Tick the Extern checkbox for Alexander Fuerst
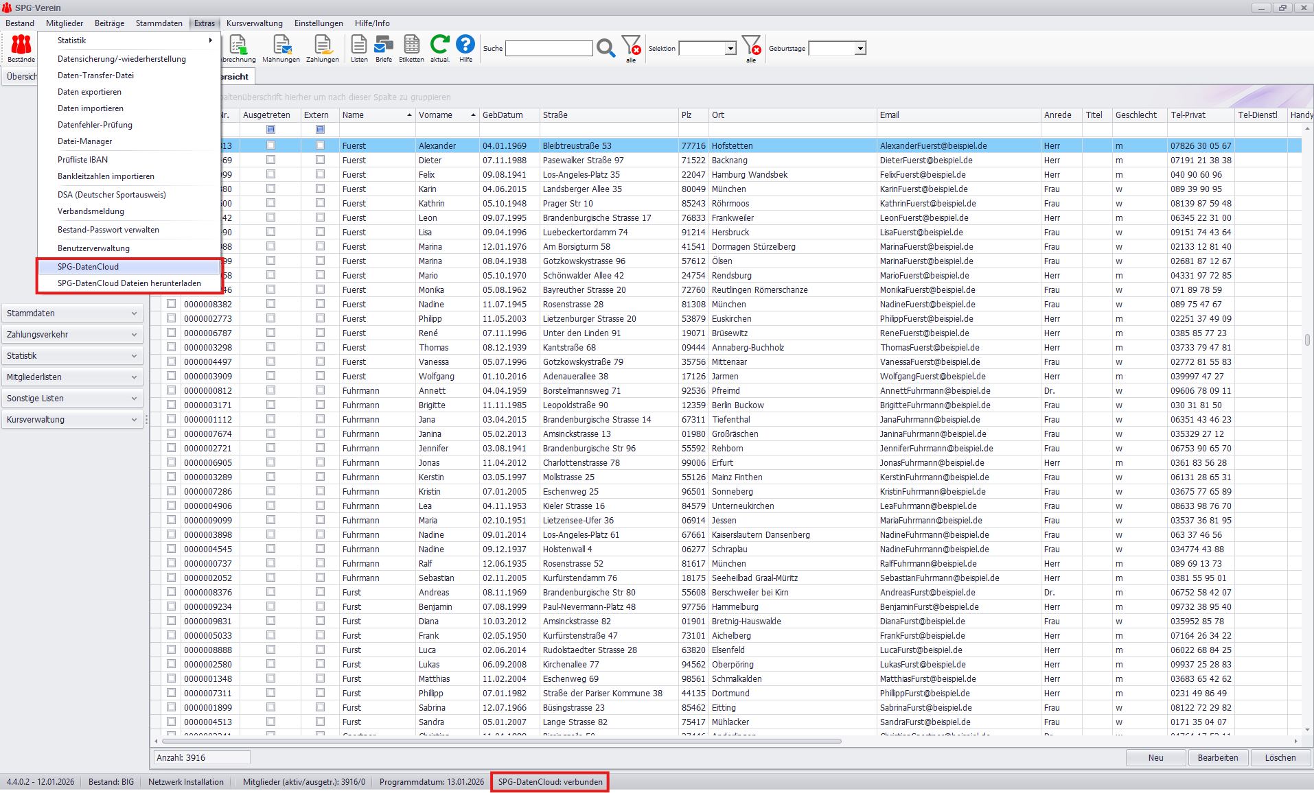Screen dimensions: 1314x793 (320, 145)
